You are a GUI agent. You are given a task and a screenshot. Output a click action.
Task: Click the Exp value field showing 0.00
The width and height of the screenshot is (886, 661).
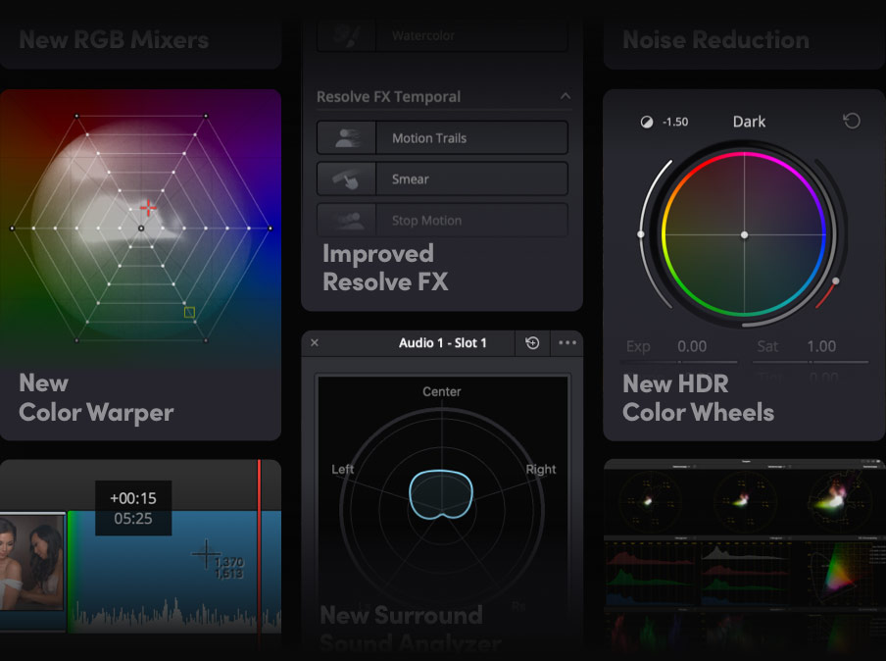click(693, 346)
